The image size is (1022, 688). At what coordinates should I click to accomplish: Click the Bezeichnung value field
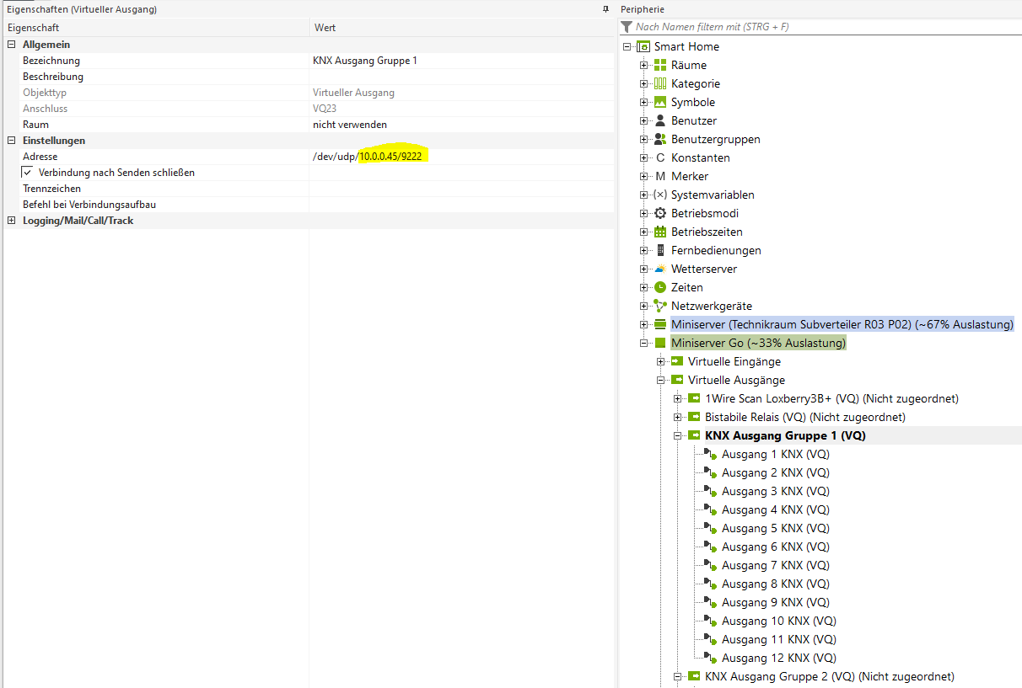460,61
